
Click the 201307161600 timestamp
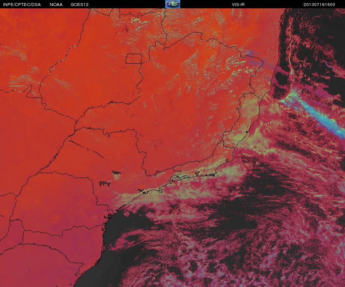(319, 5)
